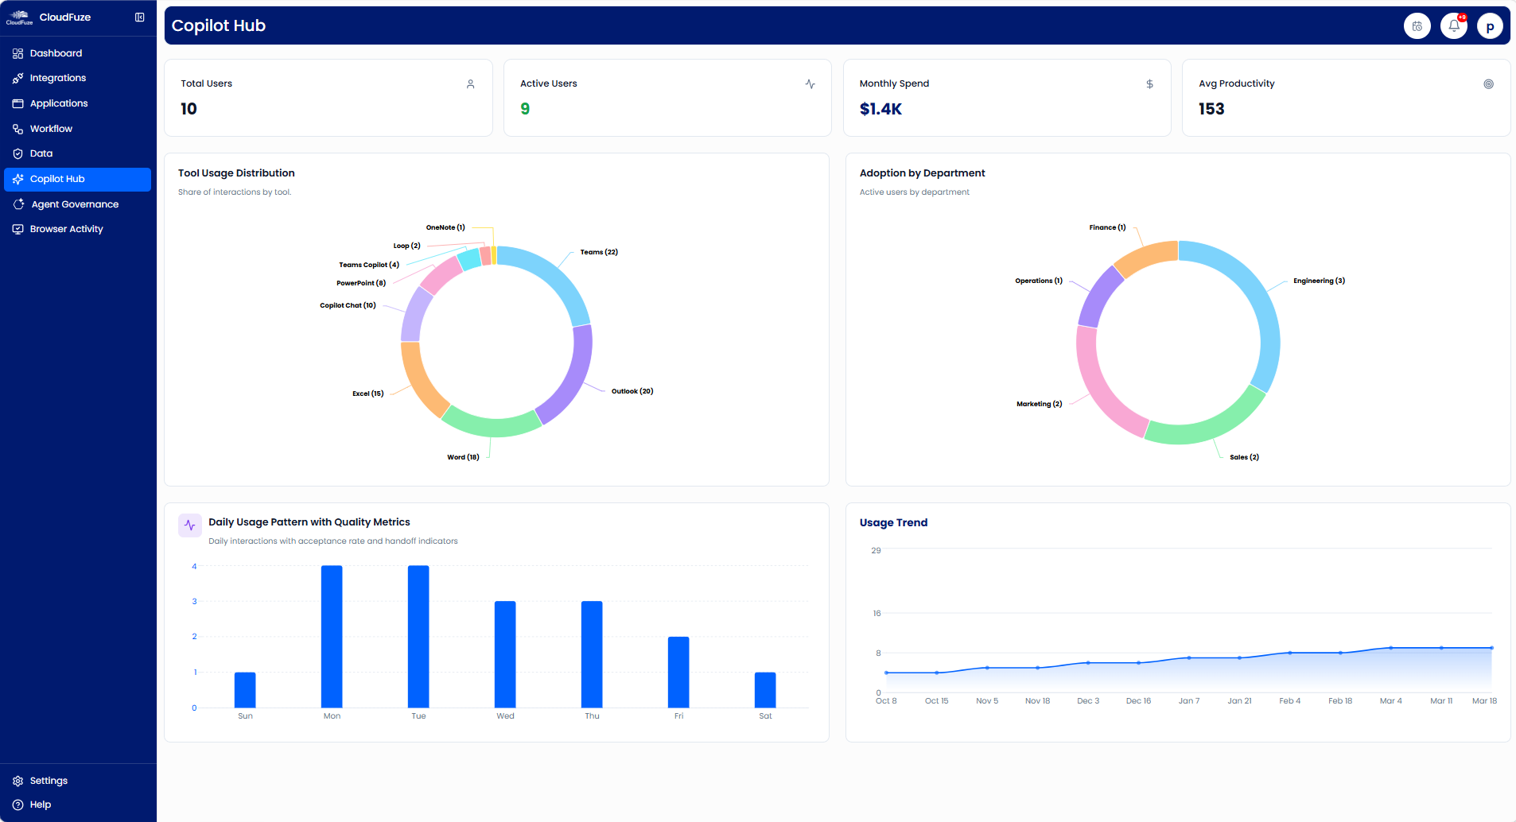
Task: Click the Tool Usage Distribution title
Action: (x=236, y=173)
